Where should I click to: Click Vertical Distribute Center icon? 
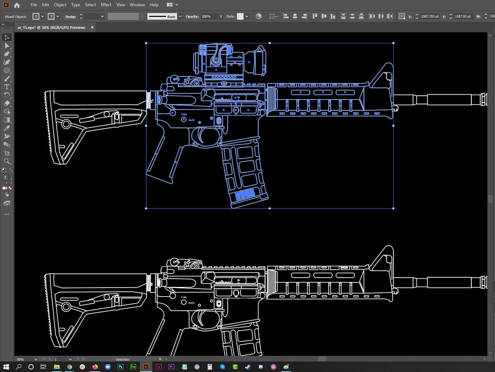pos(352,16)
